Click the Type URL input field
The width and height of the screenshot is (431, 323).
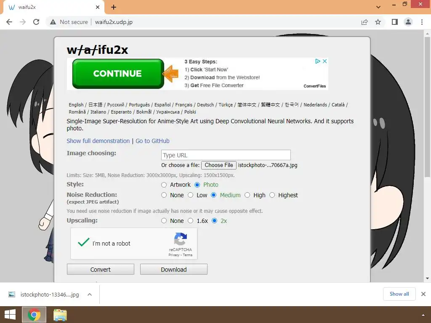226,155
